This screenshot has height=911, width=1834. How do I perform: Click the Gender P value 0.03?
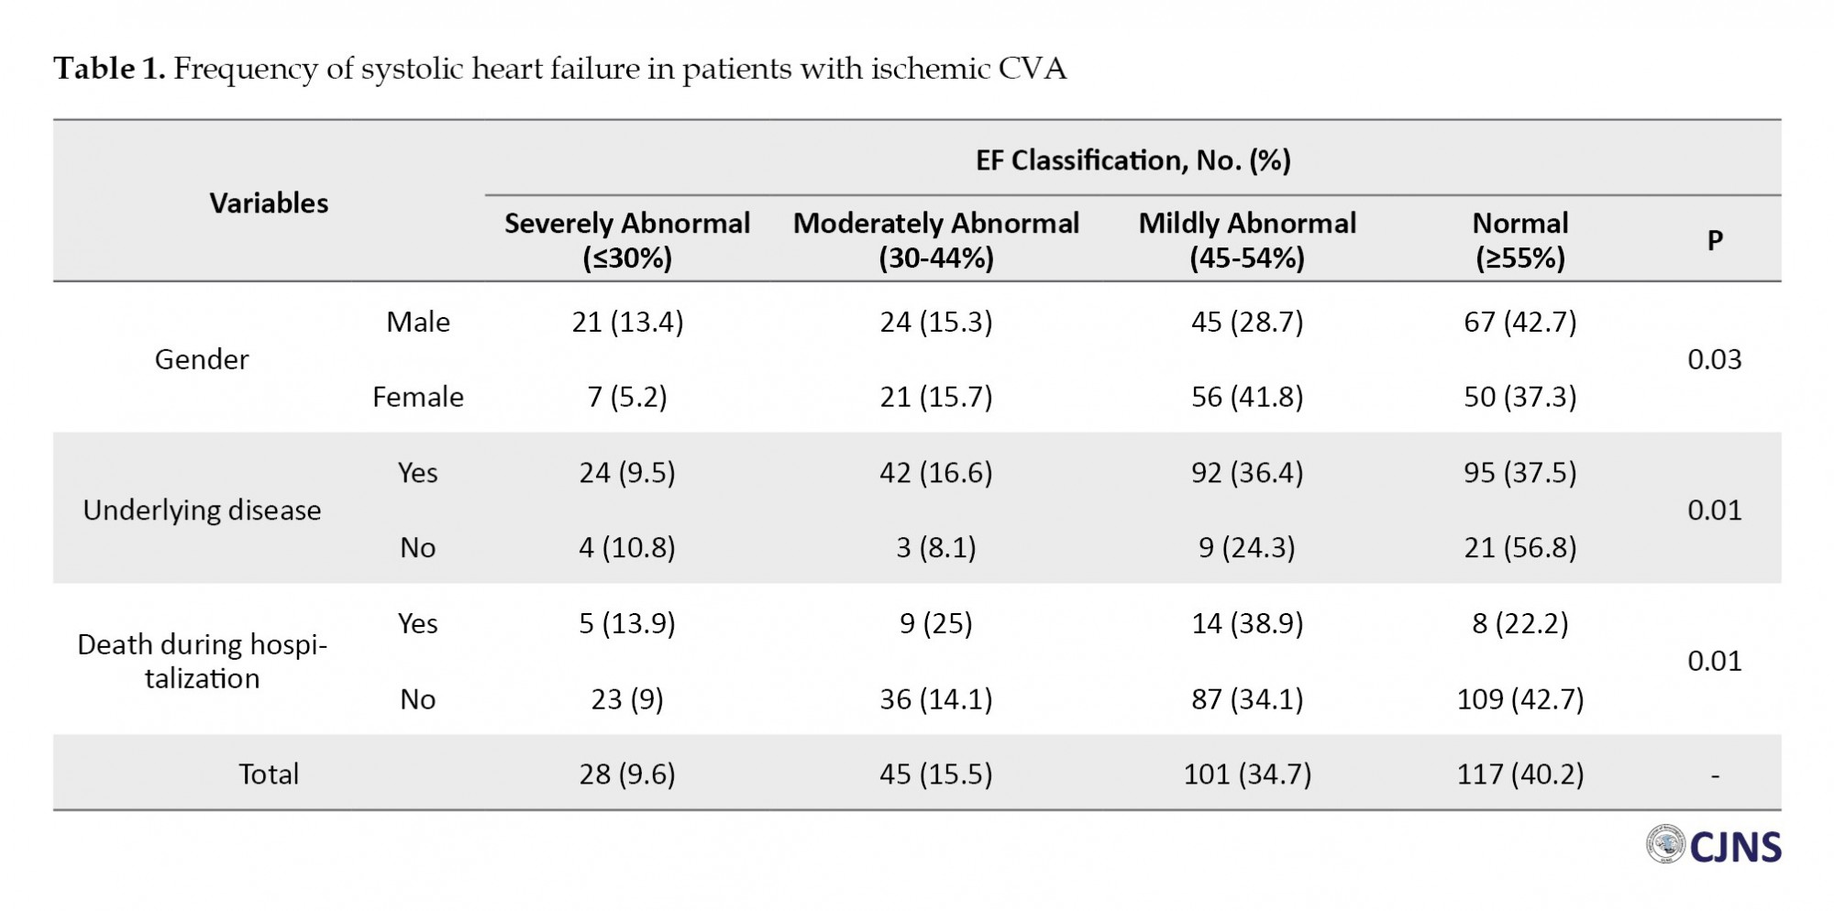point(1715,359)
